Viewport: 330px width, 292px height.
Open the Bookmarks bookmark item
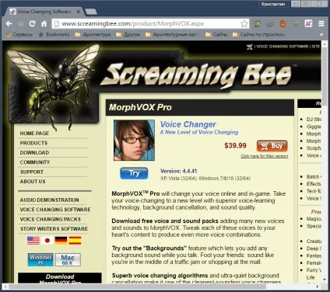click(54, 34)
